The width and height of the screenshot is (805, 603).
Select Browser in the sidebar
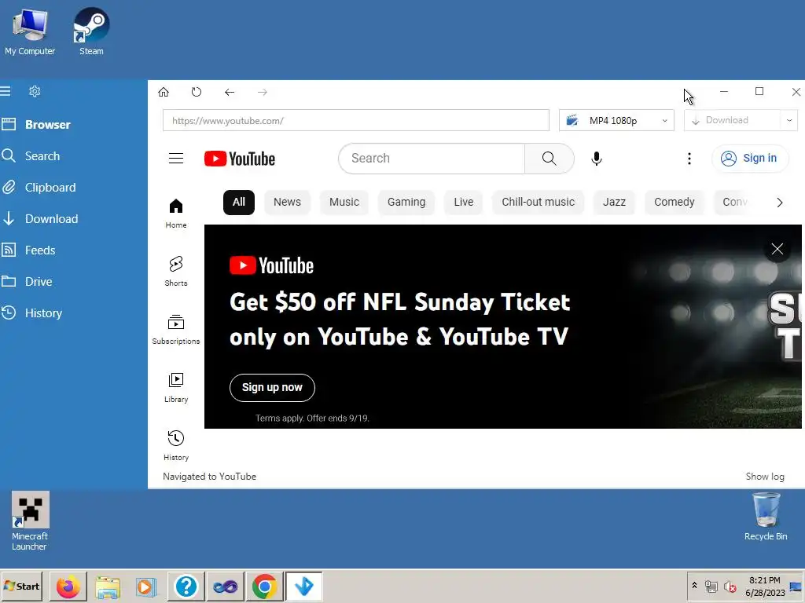coord(47,125)
